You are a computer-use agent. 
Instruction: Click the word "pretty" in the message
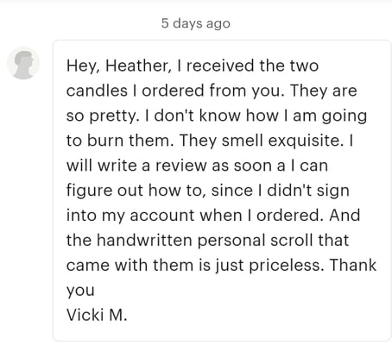[114, 116]
